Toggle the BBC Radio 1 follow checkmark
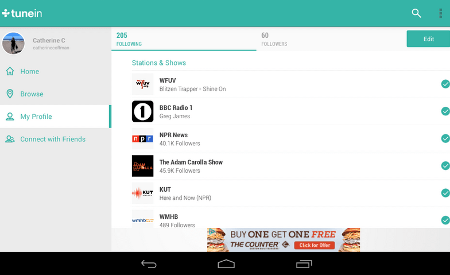The width and height of the screenshot is (450, 275). [x=445, y=111]
